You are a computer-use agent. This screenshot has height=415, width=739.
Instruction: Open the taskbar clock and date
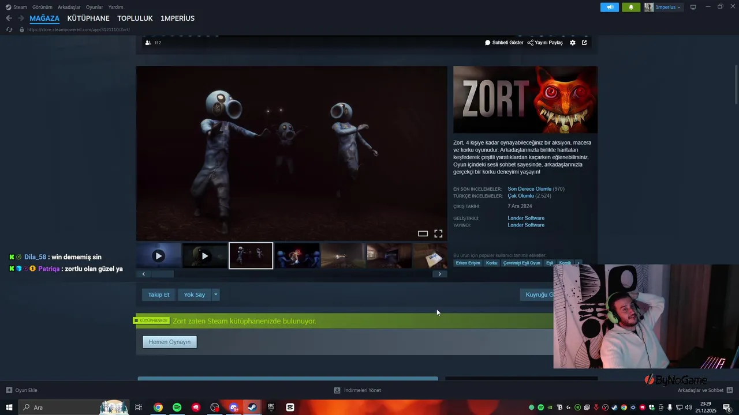click(706, 408)
